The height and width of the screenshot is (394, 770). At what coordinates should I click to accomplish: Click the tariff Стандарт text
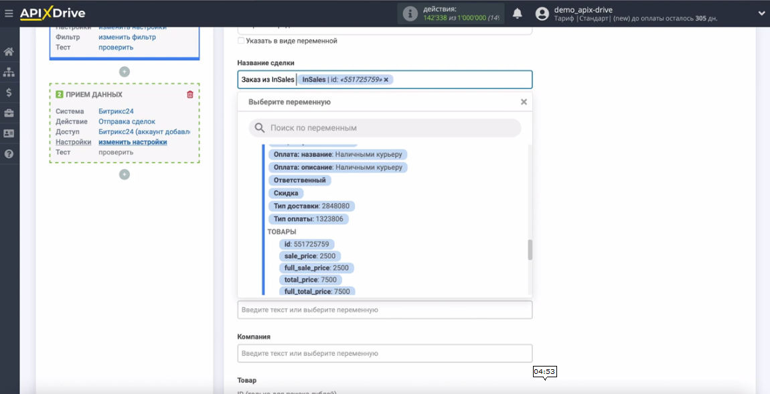coord(593,19)
